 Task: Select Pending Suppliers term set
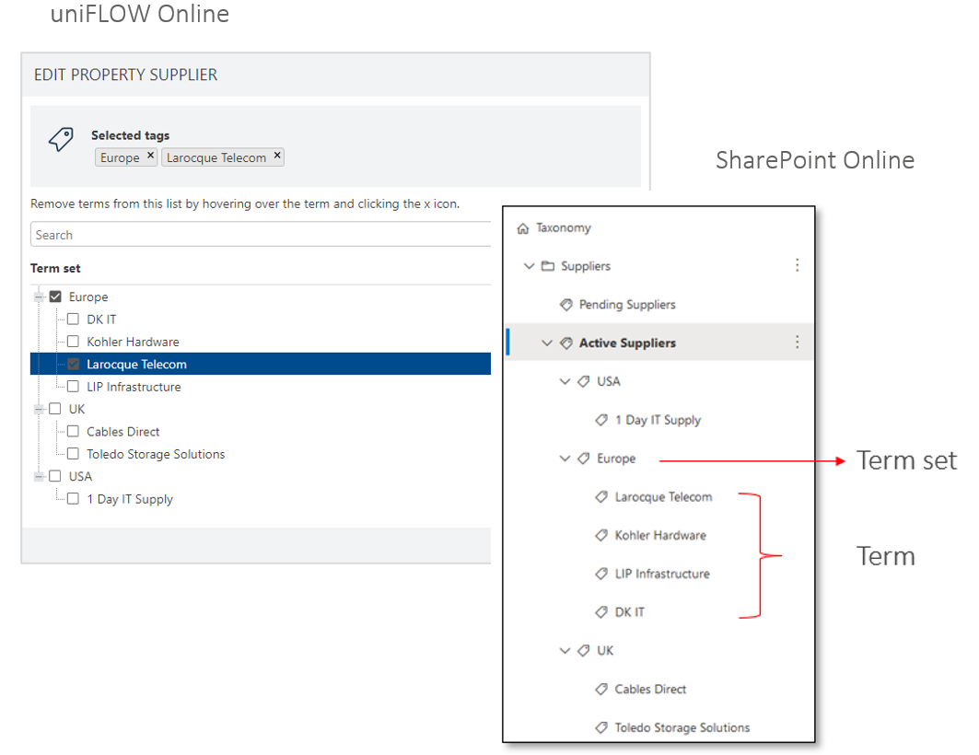pyautogui.click(x=627, y=305)
